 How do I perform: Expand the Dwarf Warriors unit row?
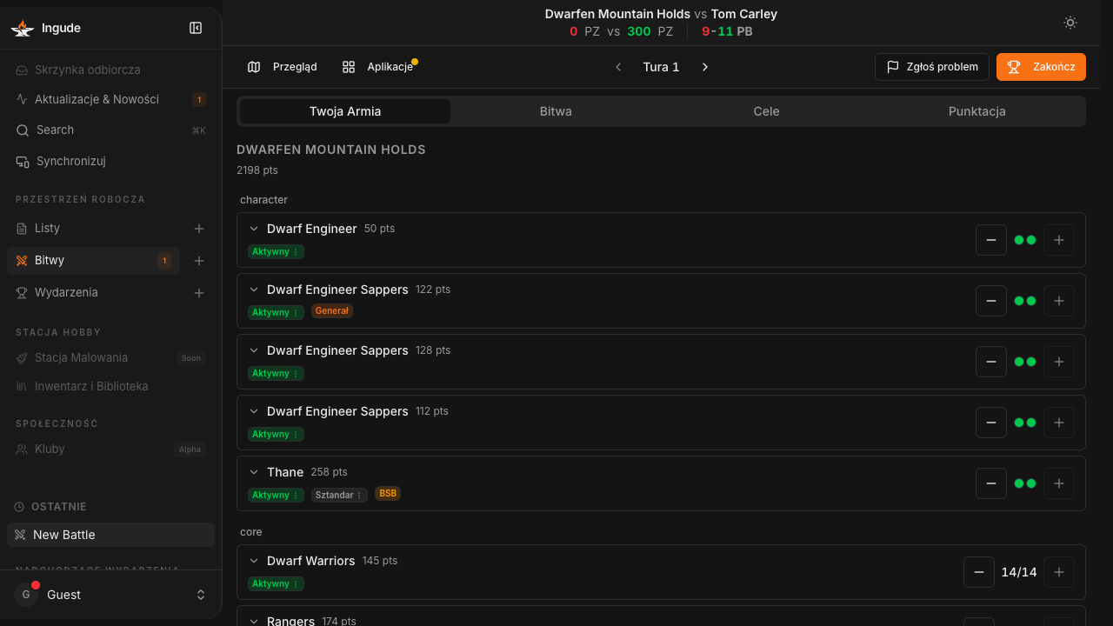pyautogui.click(x=254, y=561)
